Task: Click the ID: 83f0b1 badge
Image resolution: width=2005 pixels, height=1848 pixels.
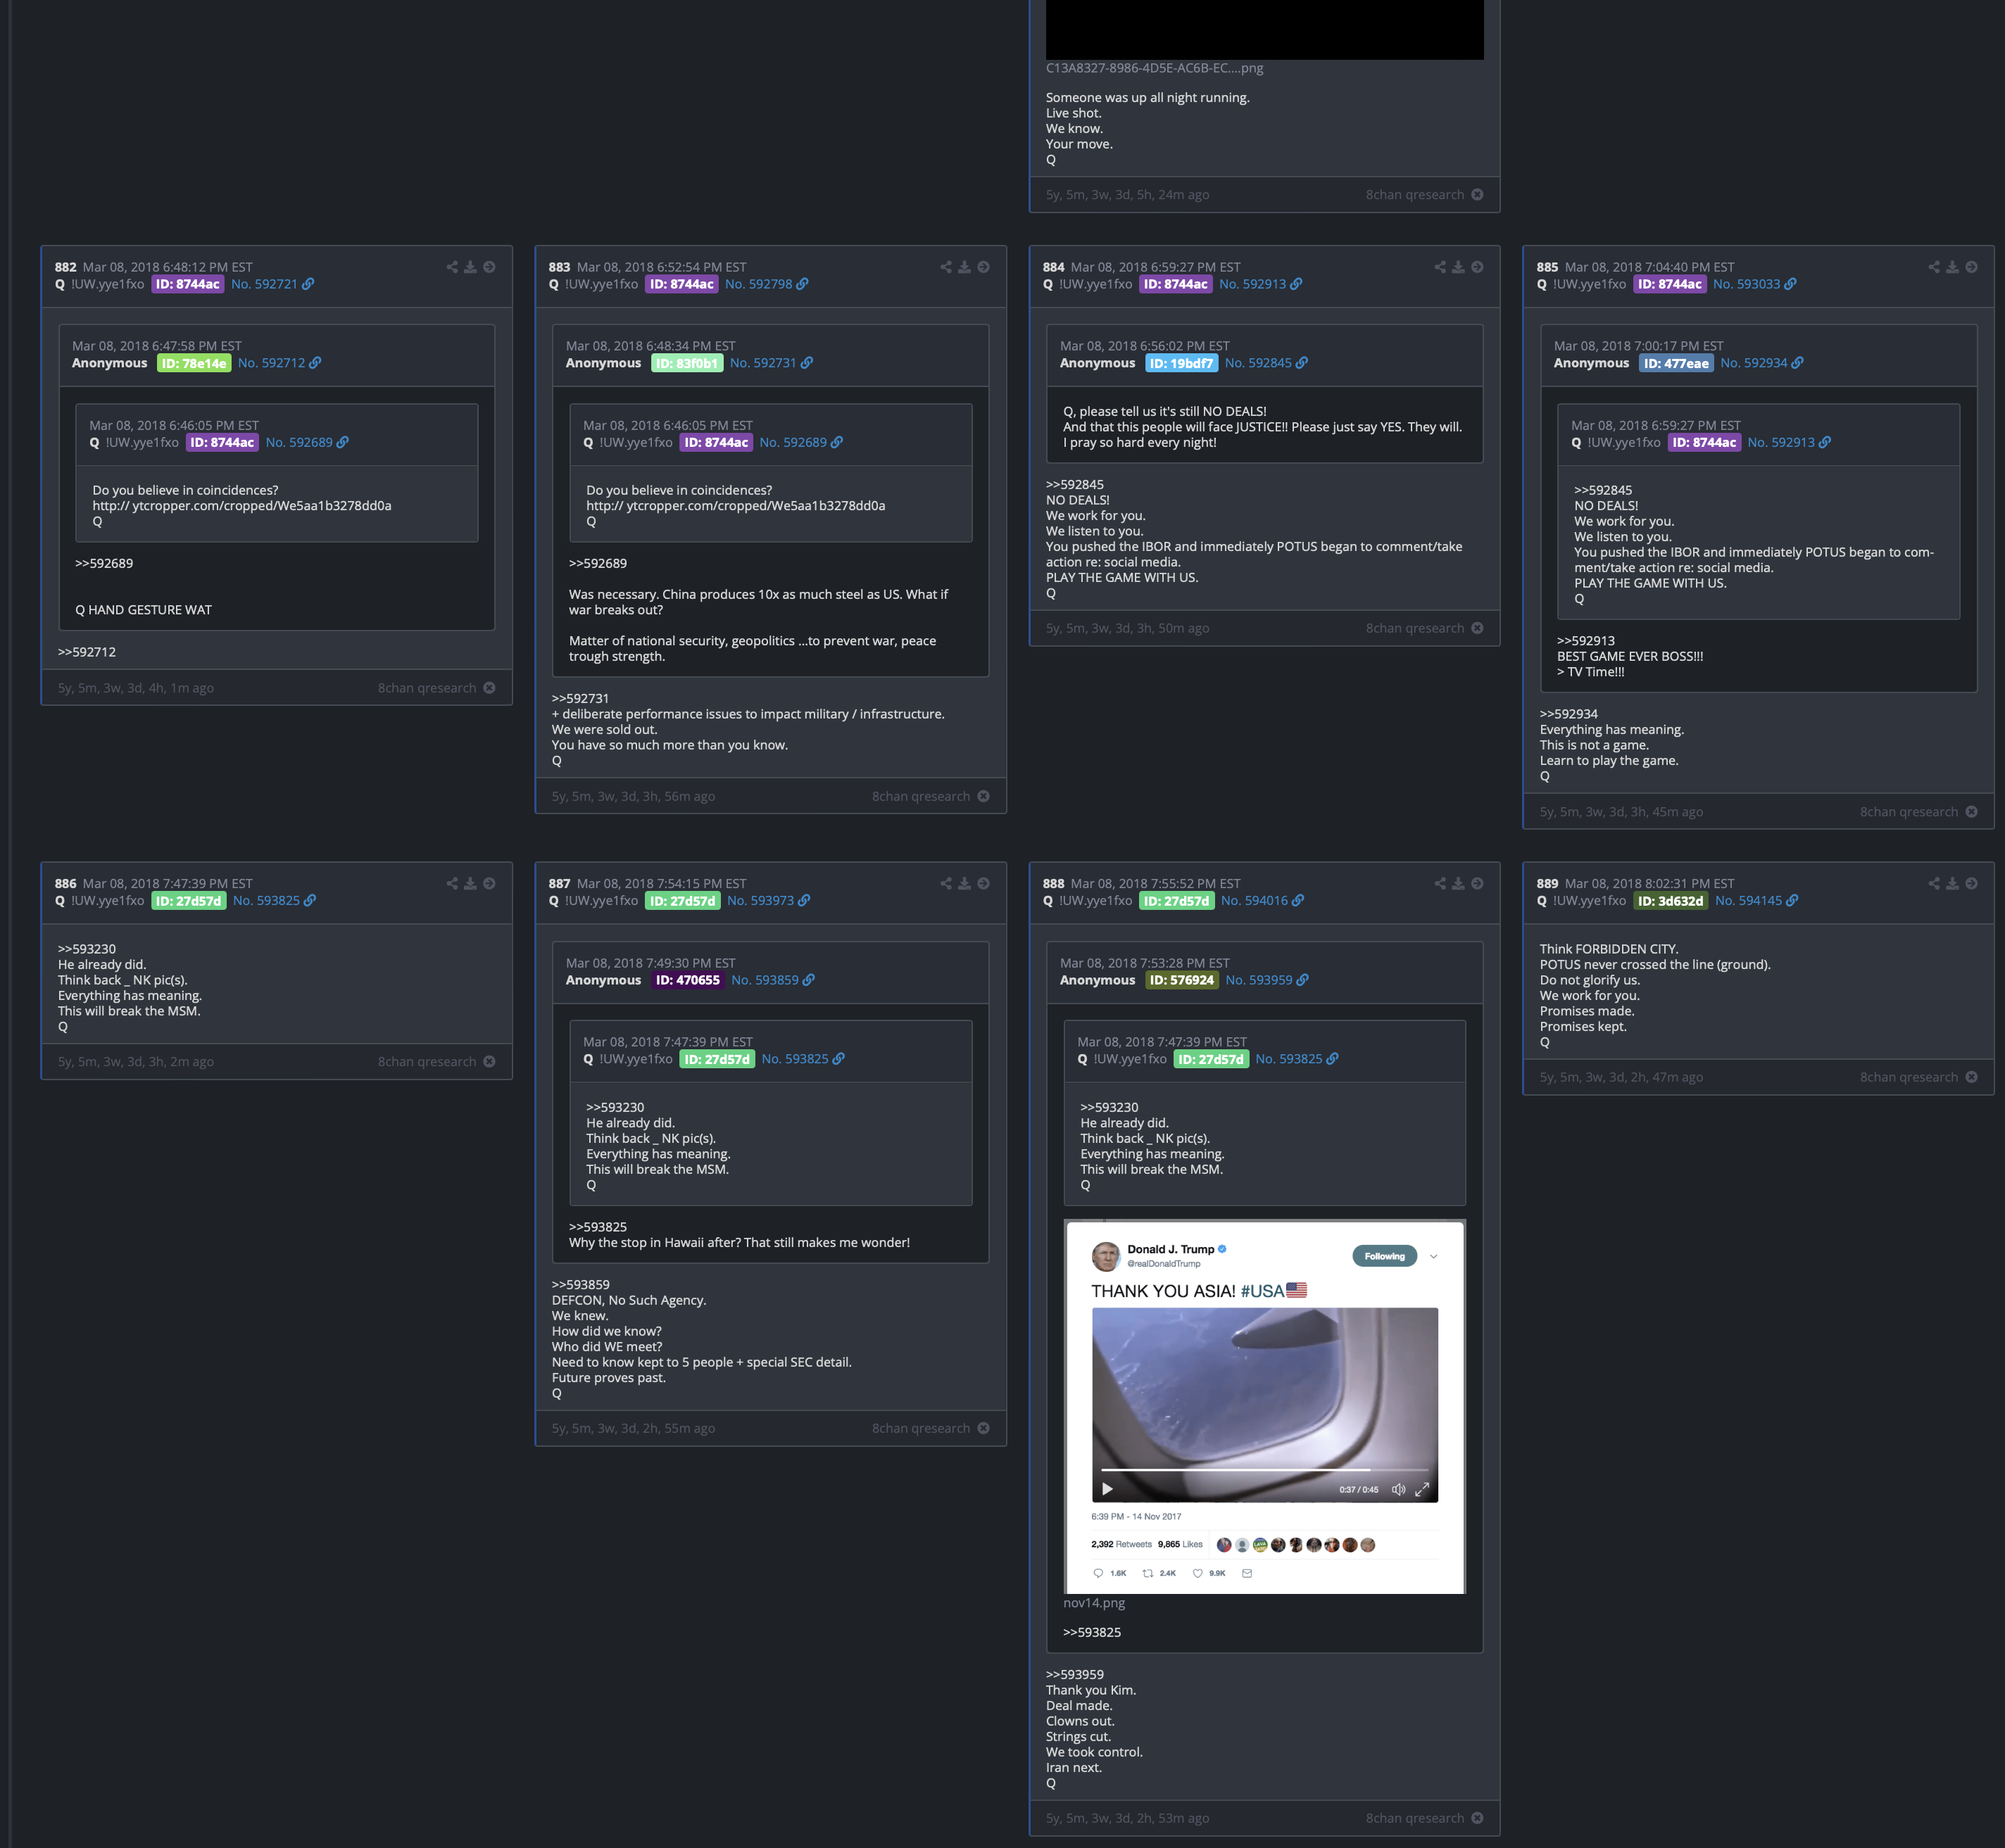Action: (x=686, y=363)
